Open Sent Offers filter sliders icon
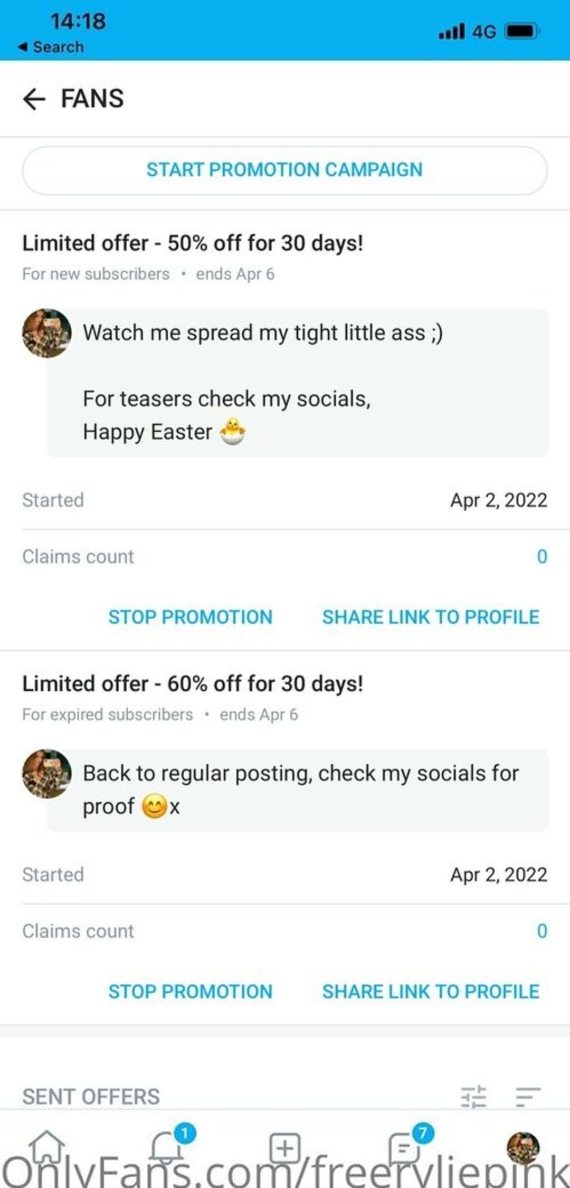Image resolution: width=570 pixels, height=1188 pixels. pos(473,1096)
